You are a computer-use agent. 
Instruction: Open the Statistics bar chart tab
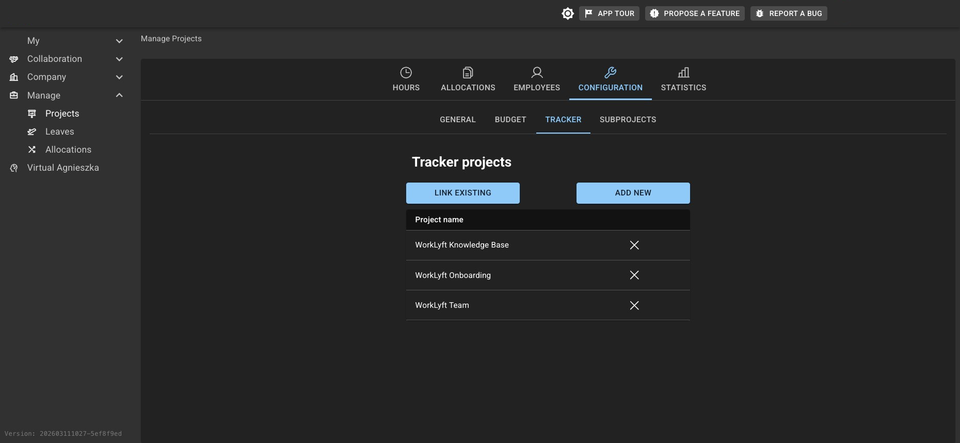tap(683, 79)
